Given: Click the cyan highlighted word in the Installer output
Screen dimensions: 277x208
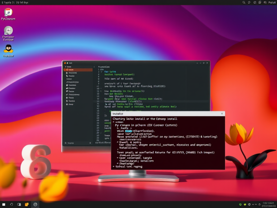Looking at the screenshot, I should [129, 131].
